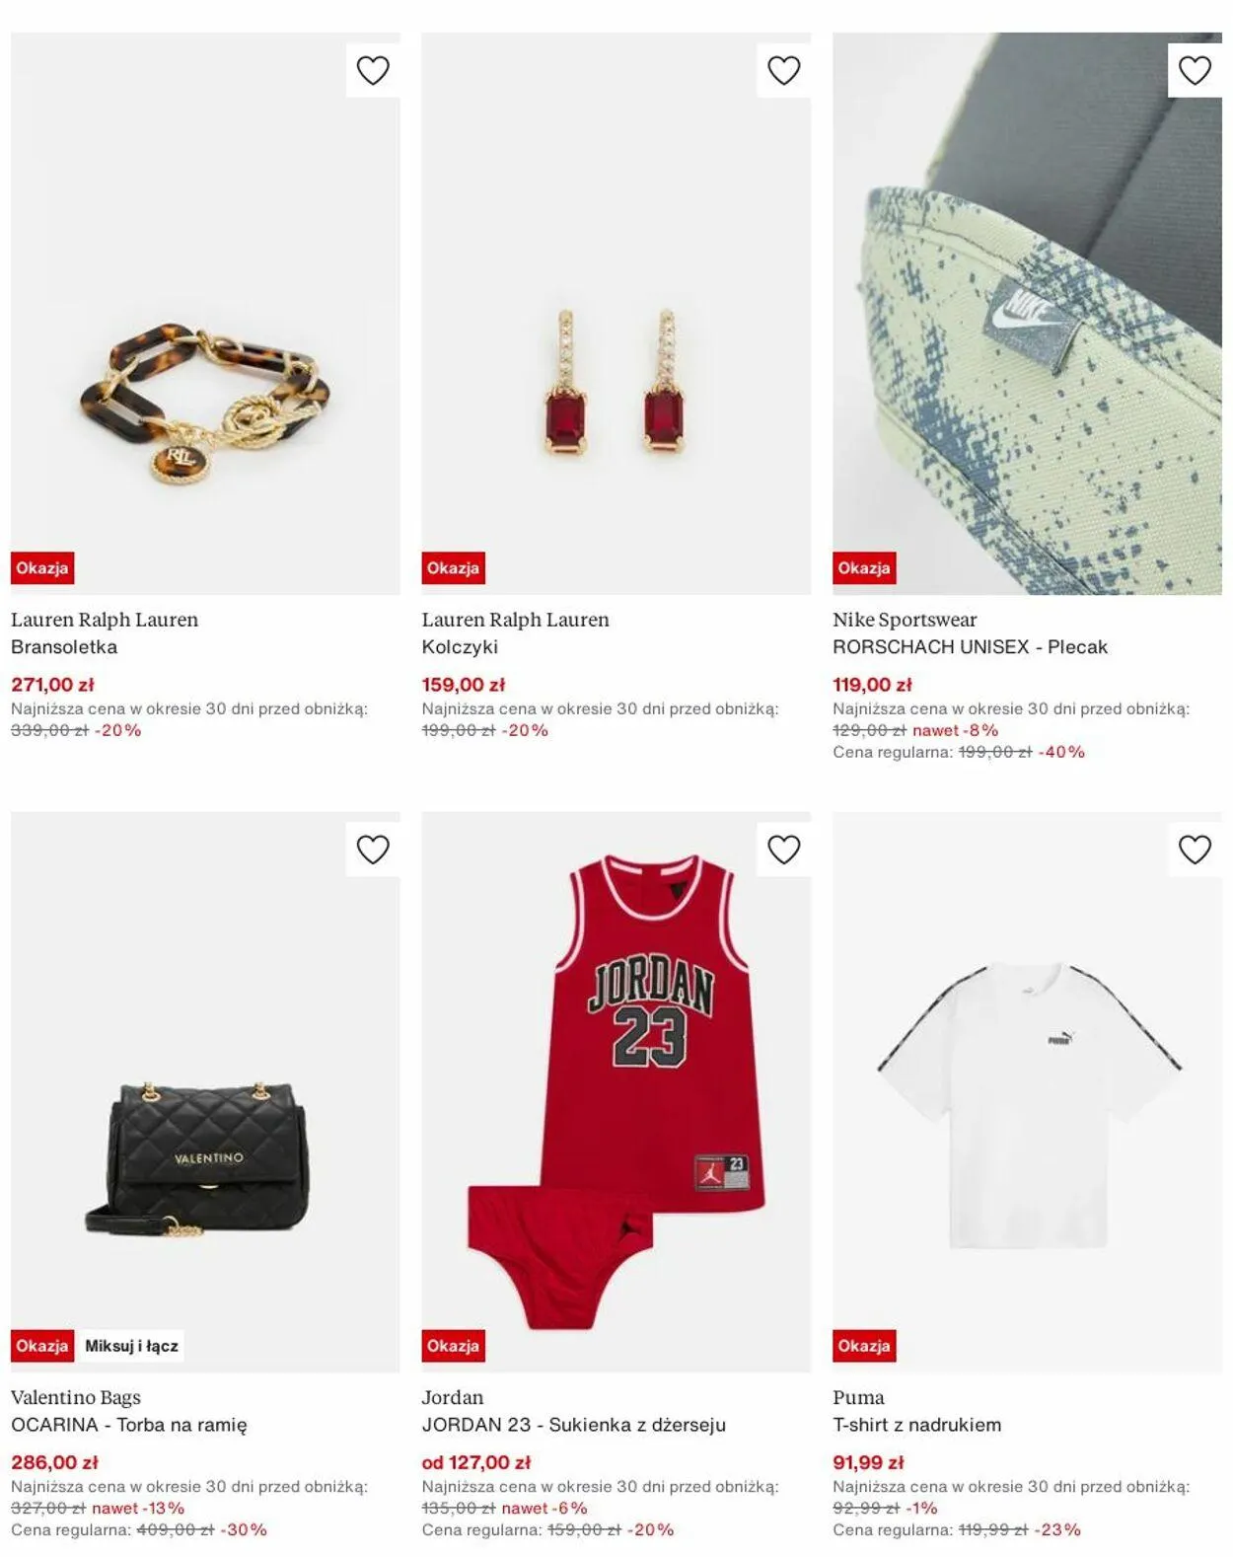Viewport: 1233px width, 1557px height.
Task: View the red gemstone earrings photo
Action: point(616,314)
